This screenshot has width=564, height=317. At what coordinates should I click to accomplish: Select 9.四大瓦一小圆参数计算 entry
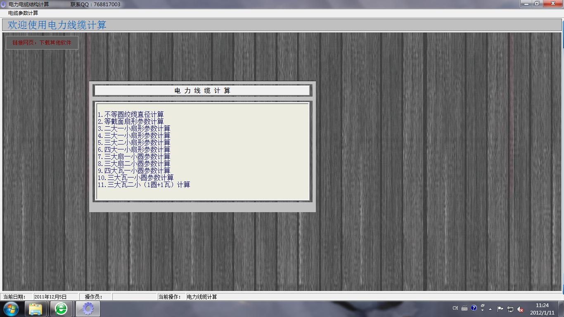(134, 170)
